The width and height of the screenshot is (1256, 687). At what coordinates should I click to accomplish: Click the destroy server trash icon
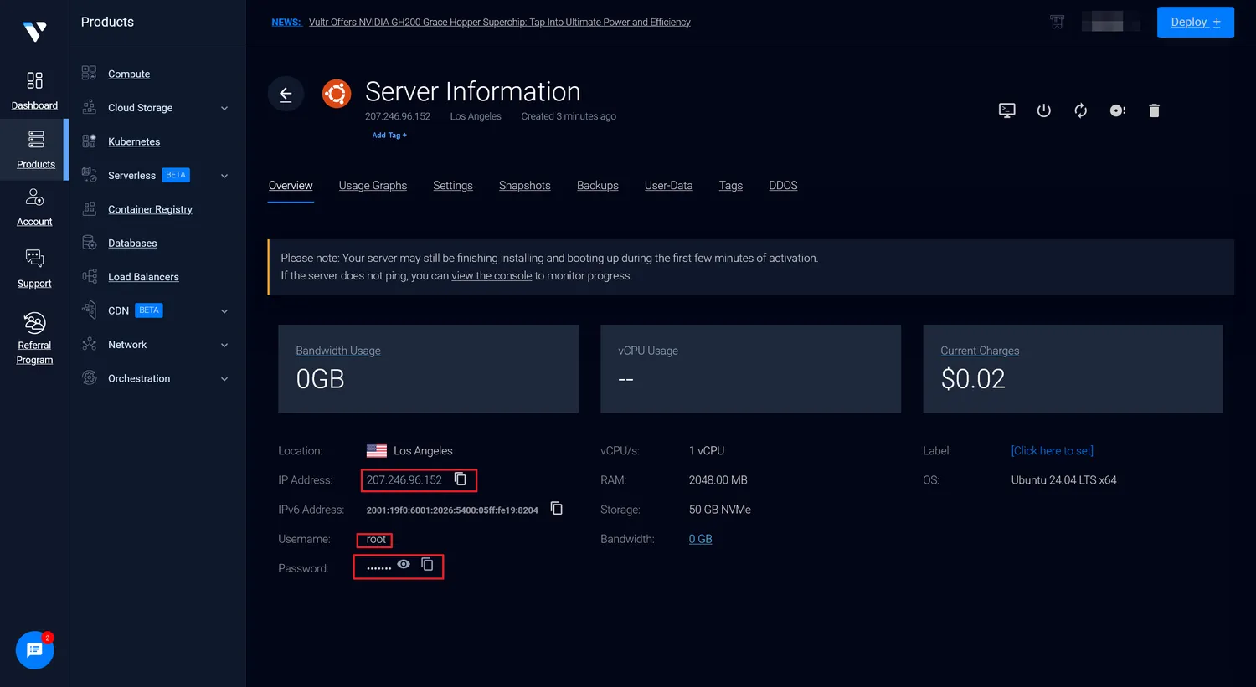click(x=1154, y=110)
